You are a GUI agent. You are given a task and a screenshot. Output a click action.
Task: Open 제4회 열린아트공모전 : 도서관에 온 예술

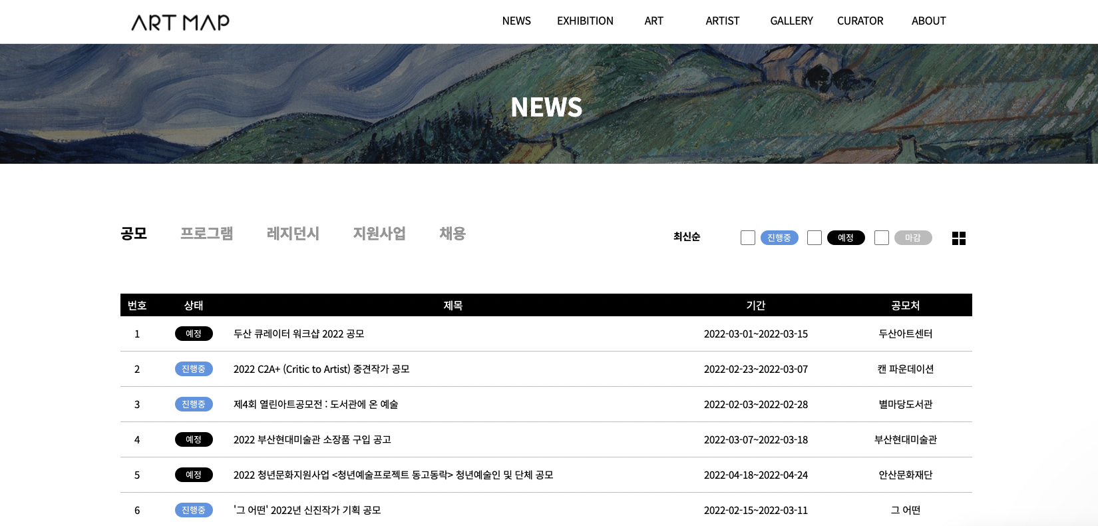tap(316, 404)
